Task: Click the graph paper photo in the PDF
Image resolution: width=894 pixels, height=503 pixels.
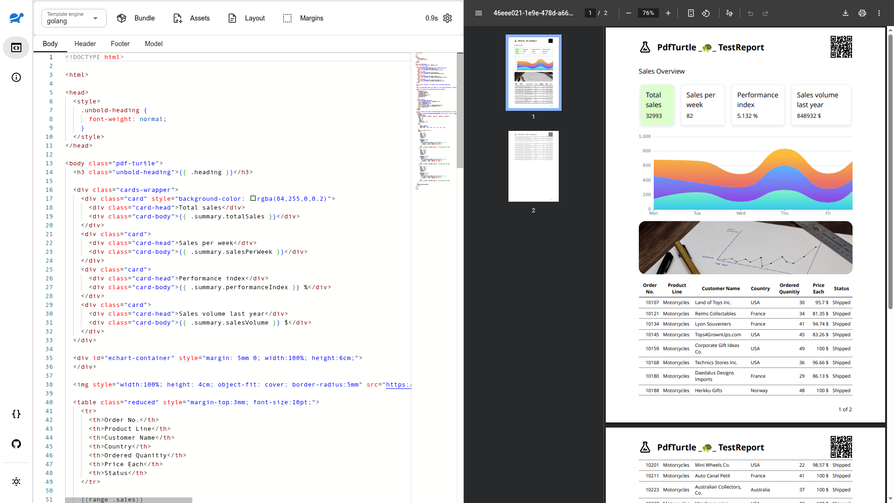Action: (745, 248)
